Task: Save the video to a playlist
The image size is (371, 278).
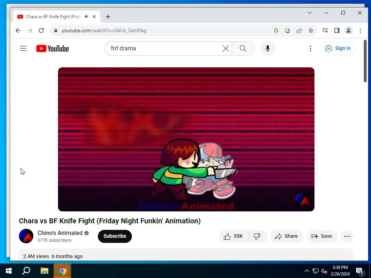Action: pos(321,236)
